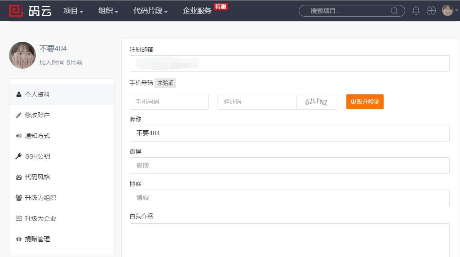Viewport: 460px width, 257px height.
Task: Open the notifications bell icon
Action: (416, 11)
